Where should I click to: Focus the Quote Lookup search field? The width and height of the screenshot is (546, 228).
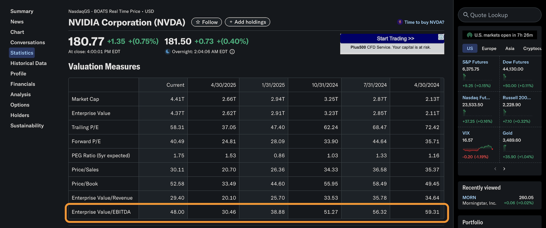coord(500,15)
